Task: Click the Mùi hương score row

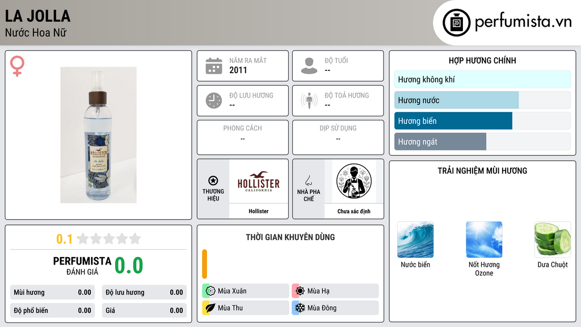Action: point(52,292)
